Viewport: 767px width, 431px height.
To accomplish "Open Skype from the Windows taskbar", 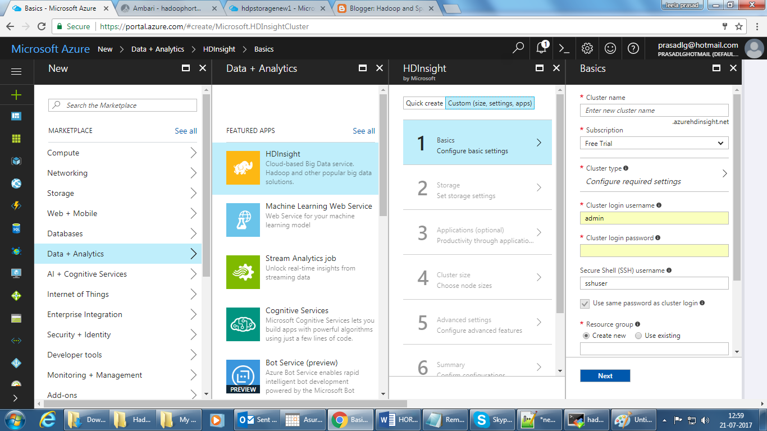I will pos(492,419).
